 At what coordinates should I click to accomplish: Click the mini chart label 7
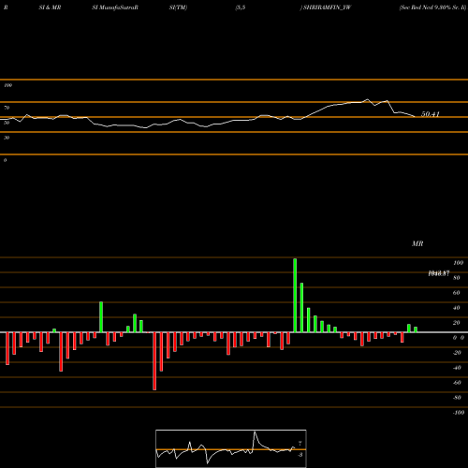click(300, 444)
